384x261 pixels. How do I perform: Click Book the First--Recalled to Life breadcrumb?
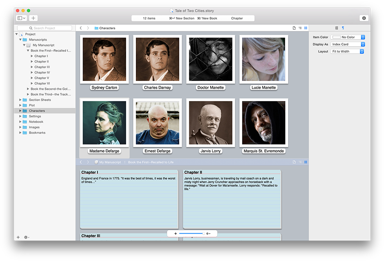pyautogui.click(x=151, y=162)
